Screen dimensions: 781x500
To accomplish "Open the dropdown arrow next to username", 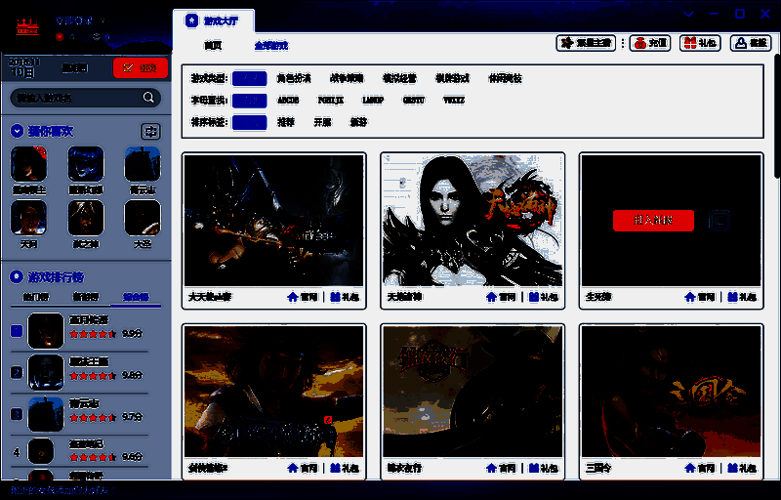I will 103,20.
